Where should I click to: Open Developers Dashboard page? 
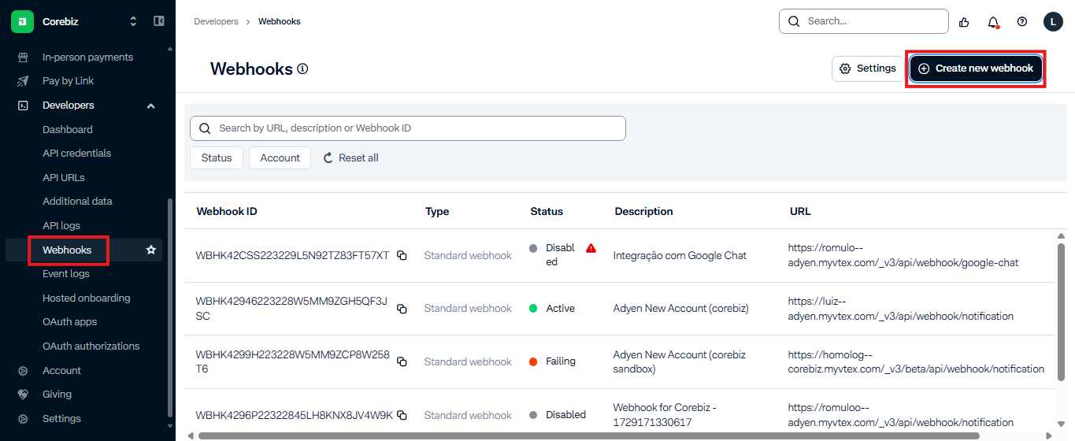pyautogui.click(x=68, y=129)
